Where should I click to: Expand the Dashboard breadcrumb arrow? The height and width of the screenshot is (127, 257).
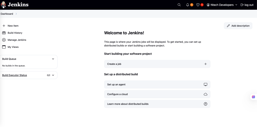pos(16,14)
